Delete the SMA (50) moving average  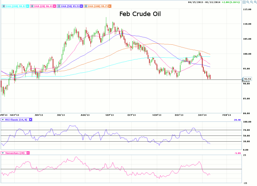click(x=81, y=6)
